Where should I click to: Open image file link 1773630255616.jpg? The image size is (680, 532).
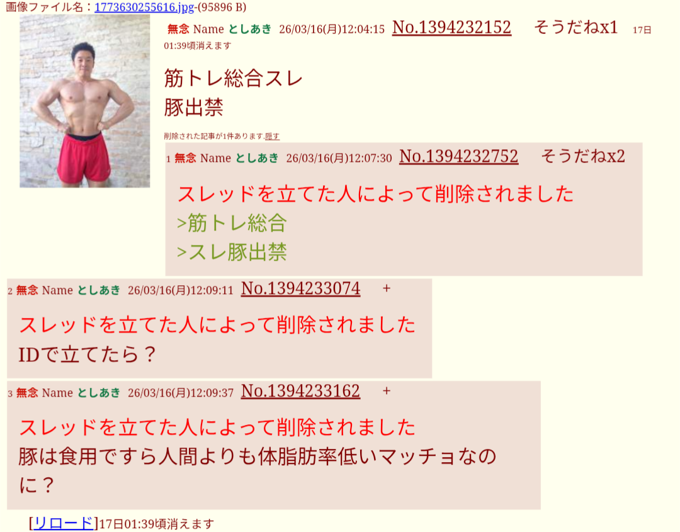144,8
